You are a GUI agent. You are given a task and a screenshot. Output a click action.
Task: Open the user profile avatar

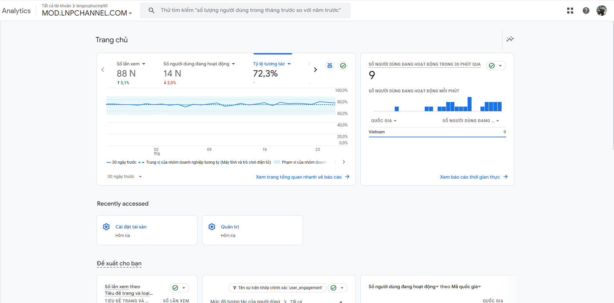[x=601, y=11]
